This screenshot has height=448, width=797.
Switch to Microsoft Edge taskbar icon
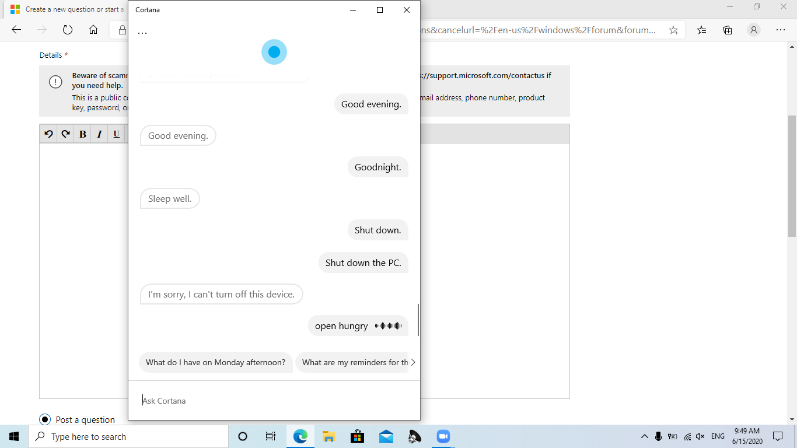(300, 436)
